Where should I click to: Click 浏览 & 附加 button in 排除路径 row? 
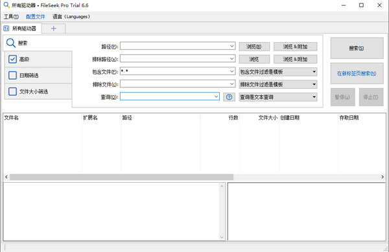tap(295, 59)
